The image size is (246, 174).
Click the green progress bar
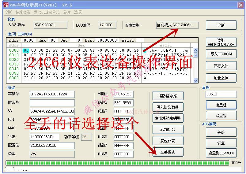[x=117, y=163]
